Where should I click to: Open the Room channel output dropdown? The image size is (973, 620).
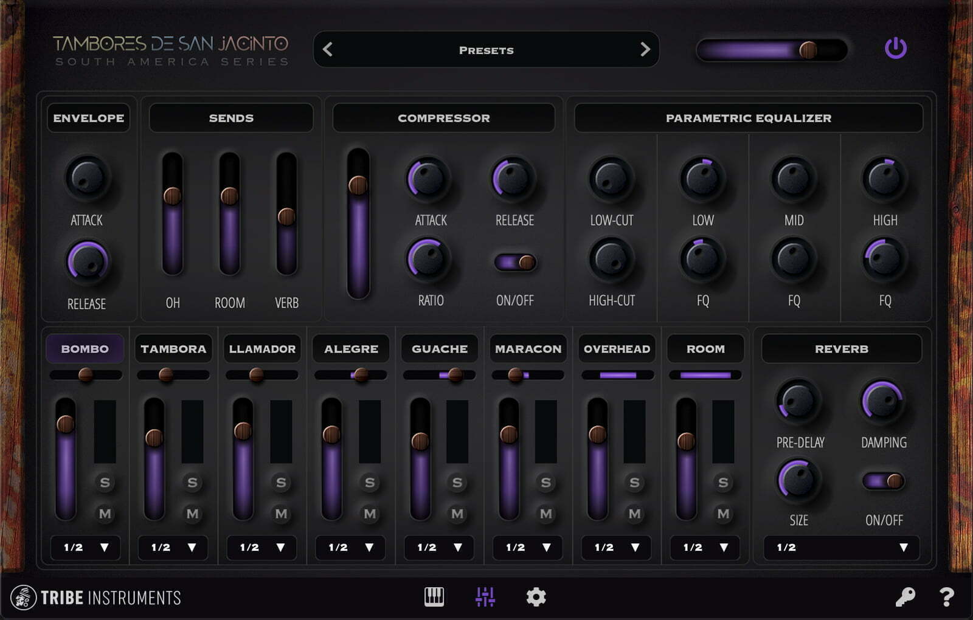click(705, 547)
